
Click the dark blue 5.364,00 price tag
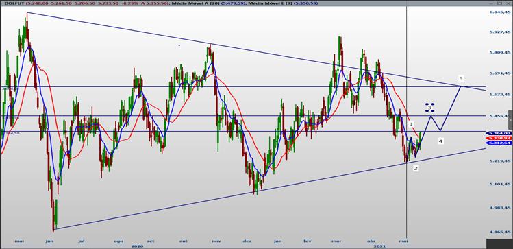click(499, 133)
